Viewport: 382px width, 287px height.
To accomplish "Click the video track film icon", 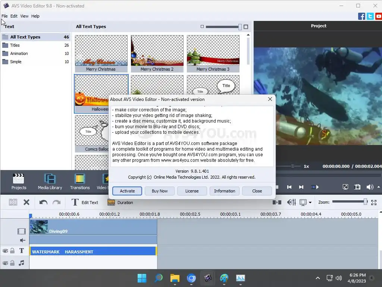I will point(21,231).
